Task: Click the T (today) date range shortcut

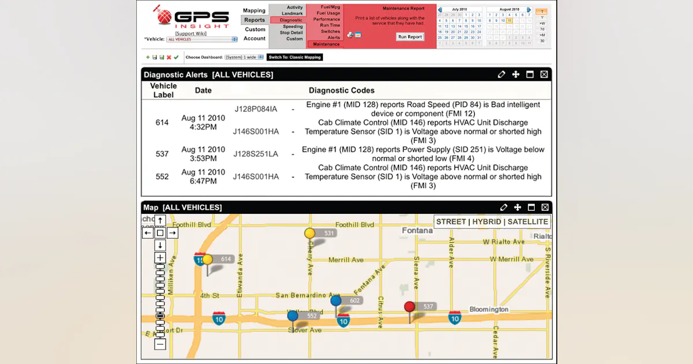Action: coord(542,12)
